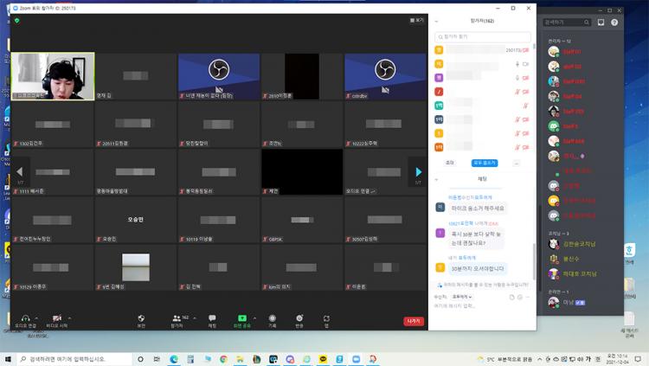Image resolution: width=649 pixels, height=366 pixels.
Task: Expand audio options arrow next to headphone
Action: coord(37,317)
